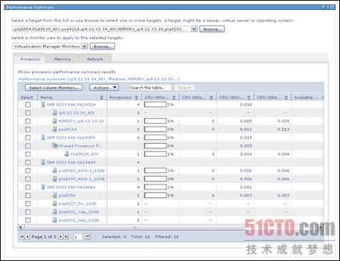Open the Network tab
340x261 pixels.
(x=95, y=59)
